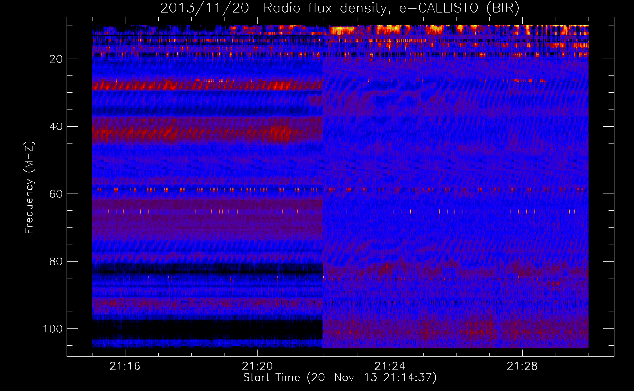Image resolution: width=634 pixels, height=391 pixels.
Task: Click the 100 frequency tick label
Action: click(53, 329)
